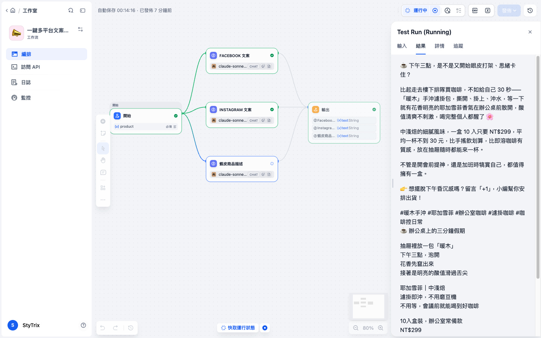Go back using the left chevron arrow
The image size is (541, 338).
tap(7, 11)
